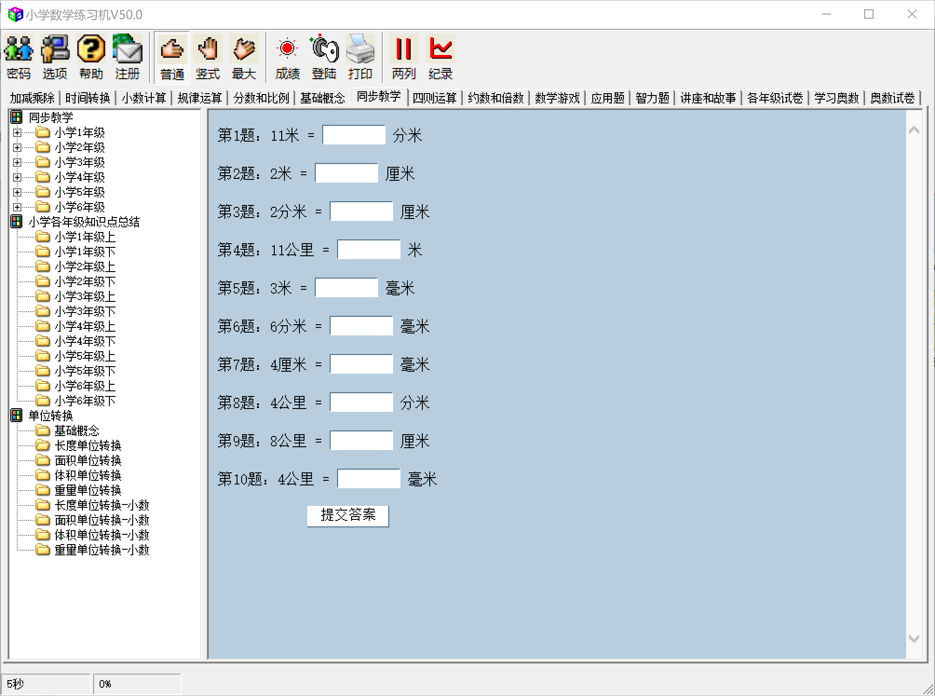This screenshot has width=935, height=696.
Task: Click the answer box for 第7题
Action: (361, 364)
